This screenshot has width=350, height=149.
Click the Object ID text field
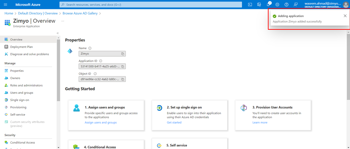(x=102, y=79)
